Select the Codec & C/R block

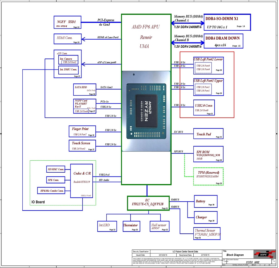(82, 181)
